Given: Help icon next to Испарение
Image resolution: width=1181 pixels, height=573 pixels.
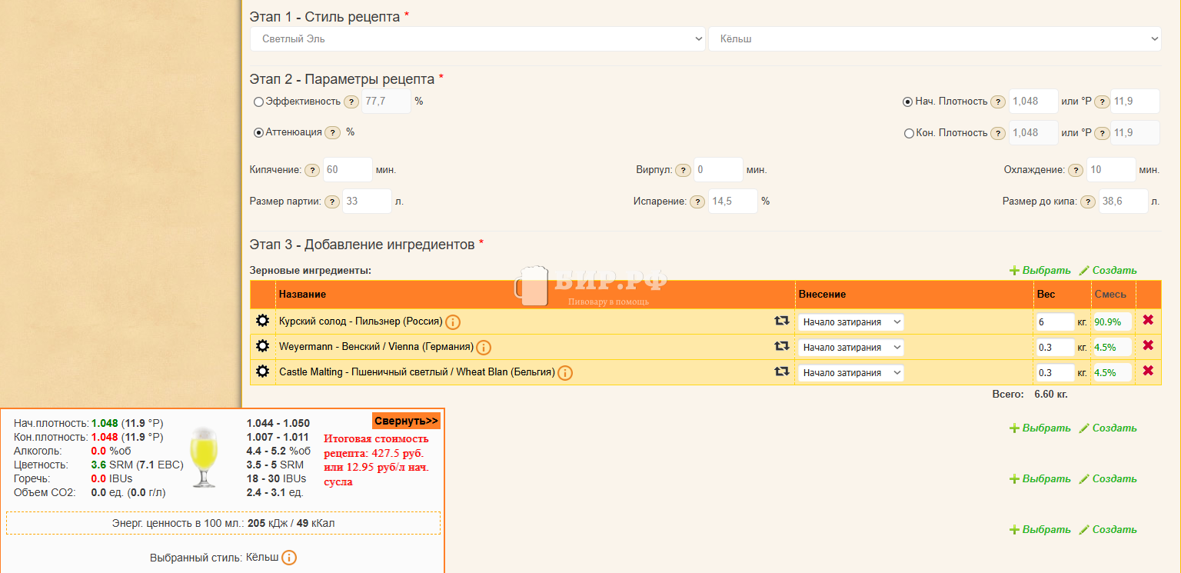Looking at the screenshot, I should coord(697,202).
